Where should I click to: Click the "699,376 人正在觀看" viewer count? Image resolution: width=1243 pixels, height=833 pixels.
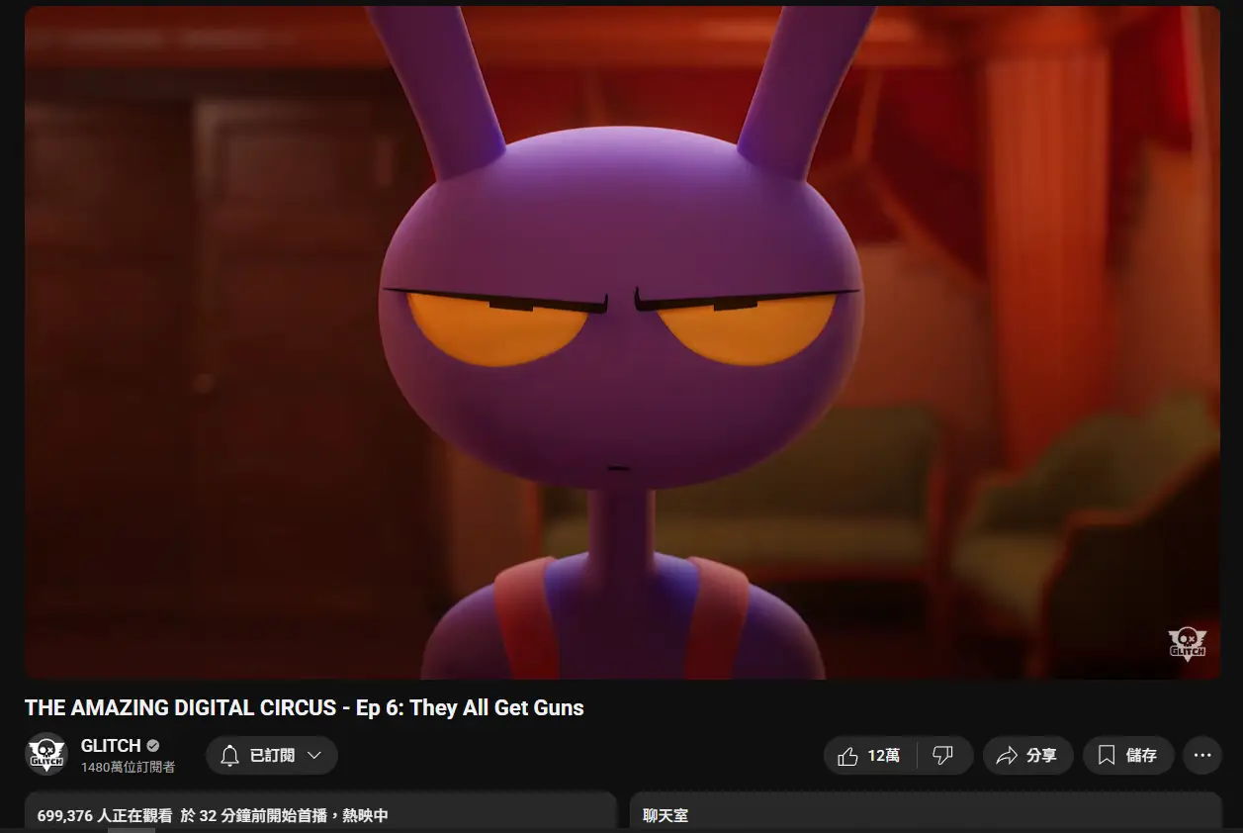[104, 816]
